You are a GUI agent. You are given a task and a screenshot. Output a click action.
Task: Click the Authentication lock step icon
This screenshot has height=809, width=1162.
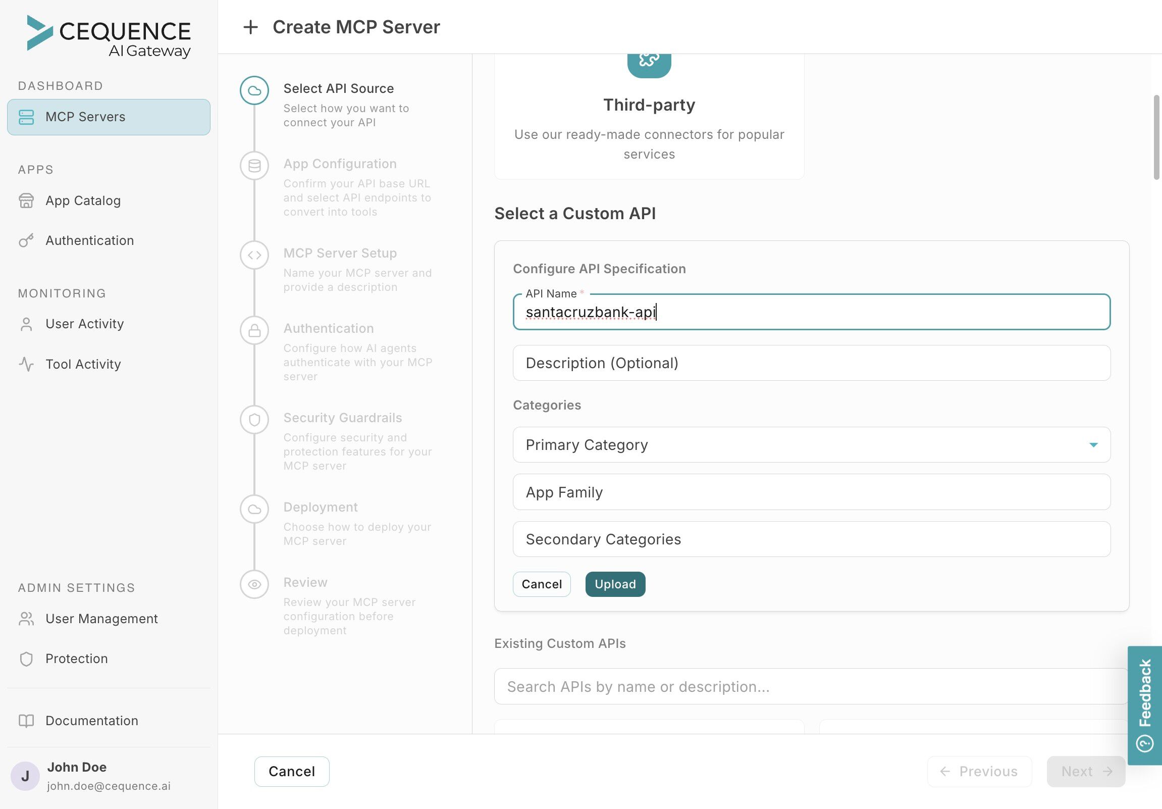[254, 330]
